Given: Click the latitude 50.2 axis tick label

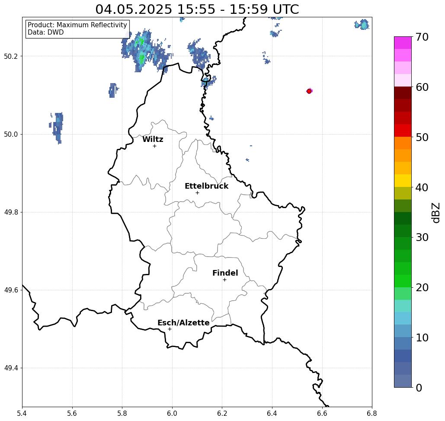Looking at the screenshot, I should [x=11, y=56].
